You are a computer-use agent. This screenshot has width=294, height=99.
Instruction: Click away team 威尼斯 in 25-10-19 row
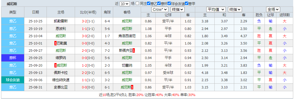[x=127, y=29]
